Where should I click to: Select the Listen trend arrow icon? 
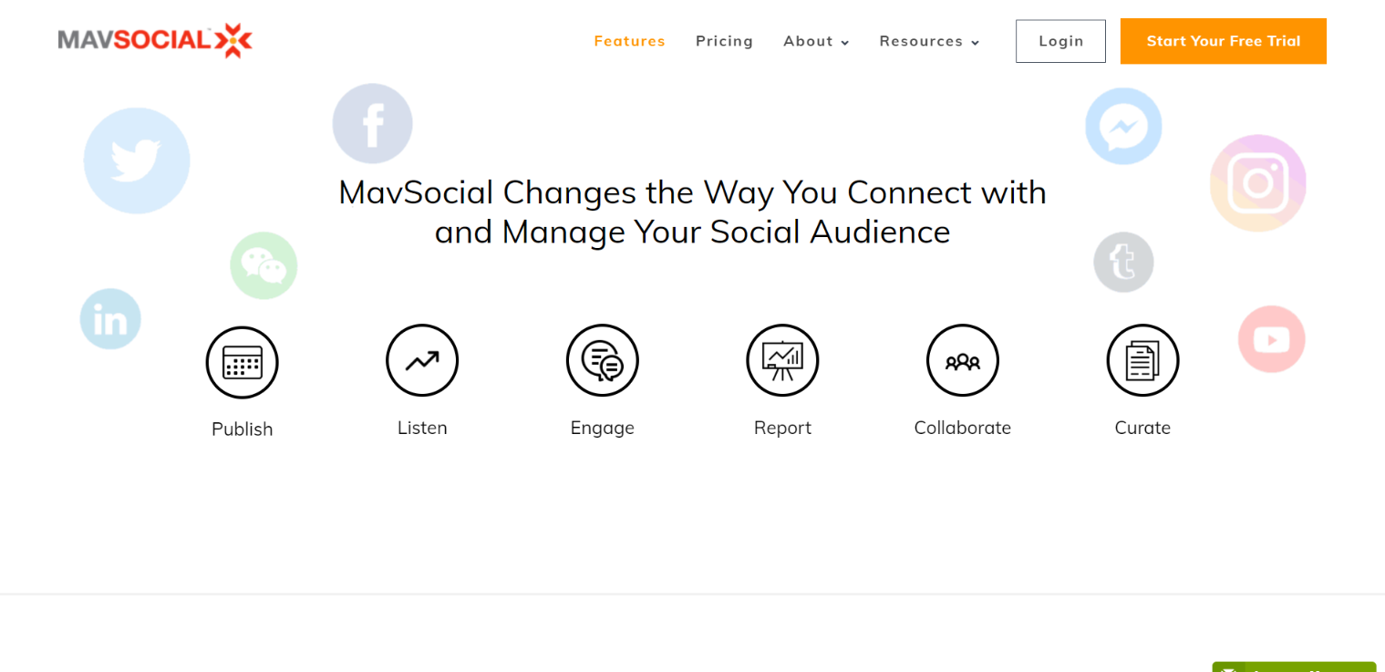pyautogui.click(x=422, y=360)
